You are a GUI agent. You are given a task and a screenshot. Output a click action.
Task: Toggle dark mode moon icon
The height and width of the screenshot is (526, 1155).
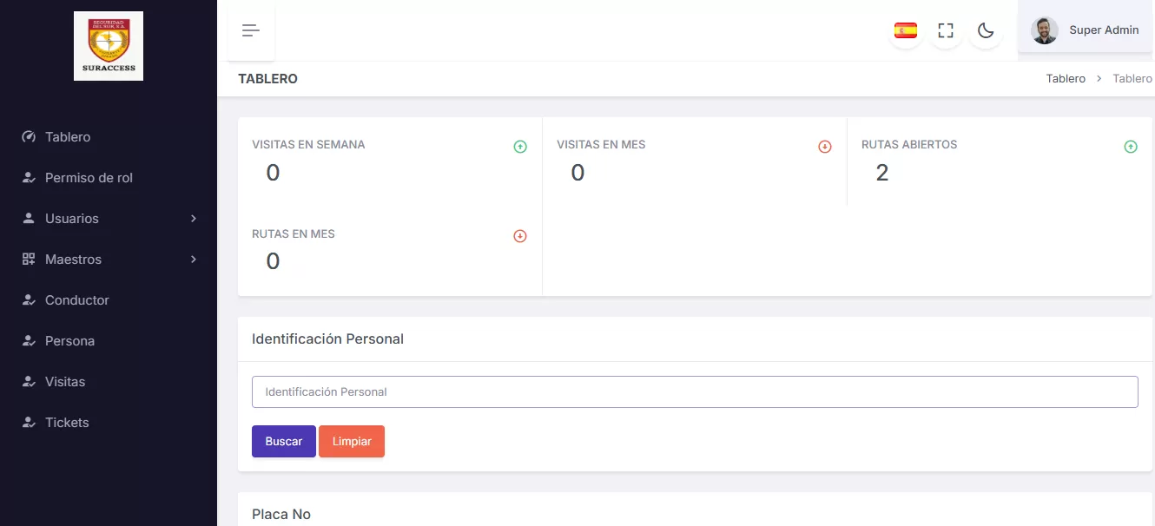[986, 30]
